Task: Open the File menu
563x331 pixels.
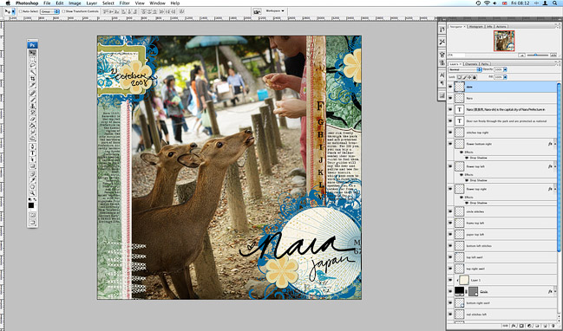Action: (x=47, y=3)
